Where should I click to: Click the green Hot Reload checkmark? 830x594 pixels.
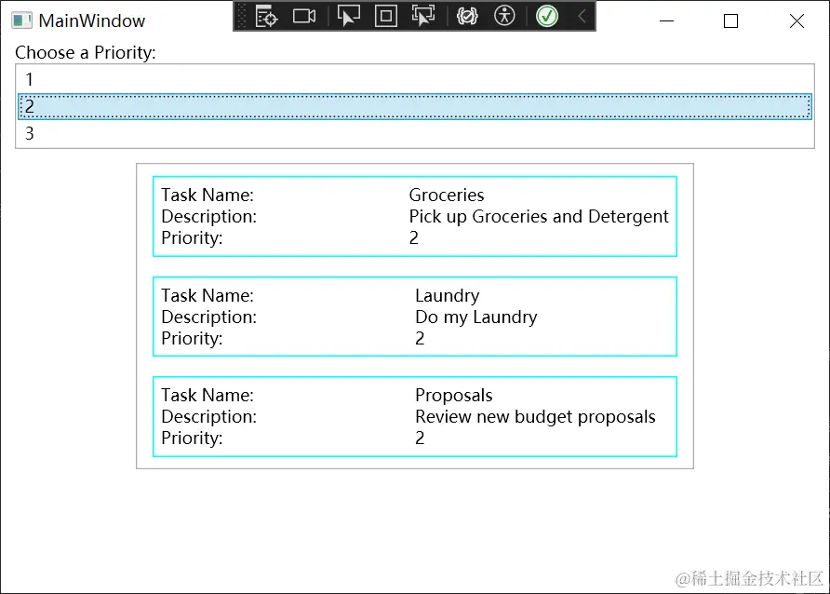547,16
